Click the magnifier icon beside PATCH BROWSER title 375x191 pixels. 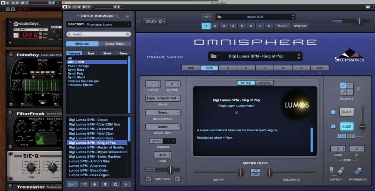click(118, 16)
